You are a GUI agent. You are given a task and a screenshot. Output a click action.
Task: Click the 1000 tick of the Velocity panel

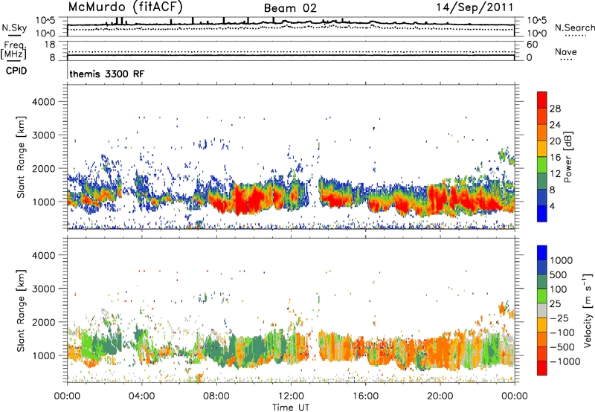tap(44, 355)
